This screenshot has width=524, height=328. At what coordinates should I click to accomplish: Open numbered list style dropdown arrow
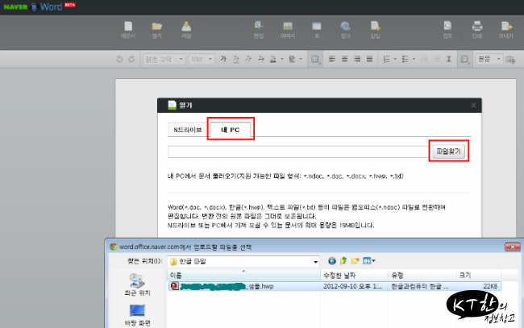tap(395, 59)
